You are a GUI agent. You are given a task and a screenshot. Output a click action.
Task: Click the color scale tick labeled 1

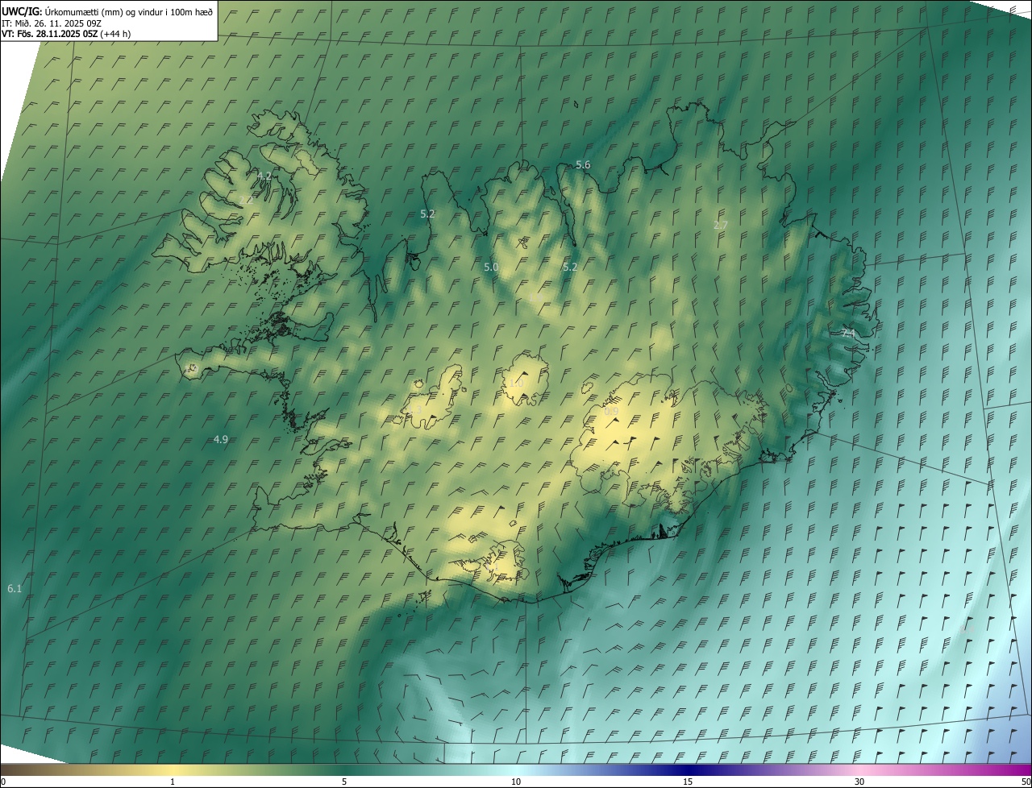[173, 782]
